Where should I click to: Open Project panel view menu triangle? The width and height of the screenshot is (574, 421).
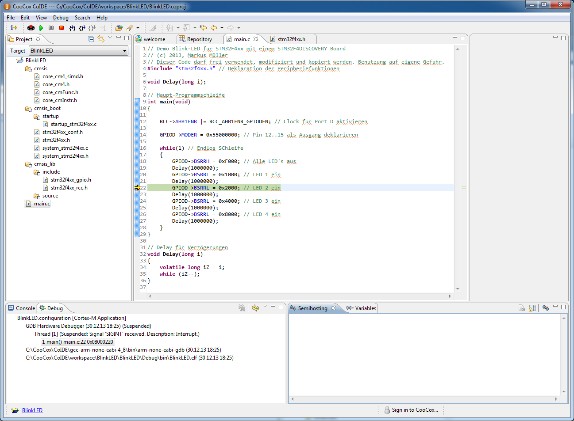[x=110, y=37]
